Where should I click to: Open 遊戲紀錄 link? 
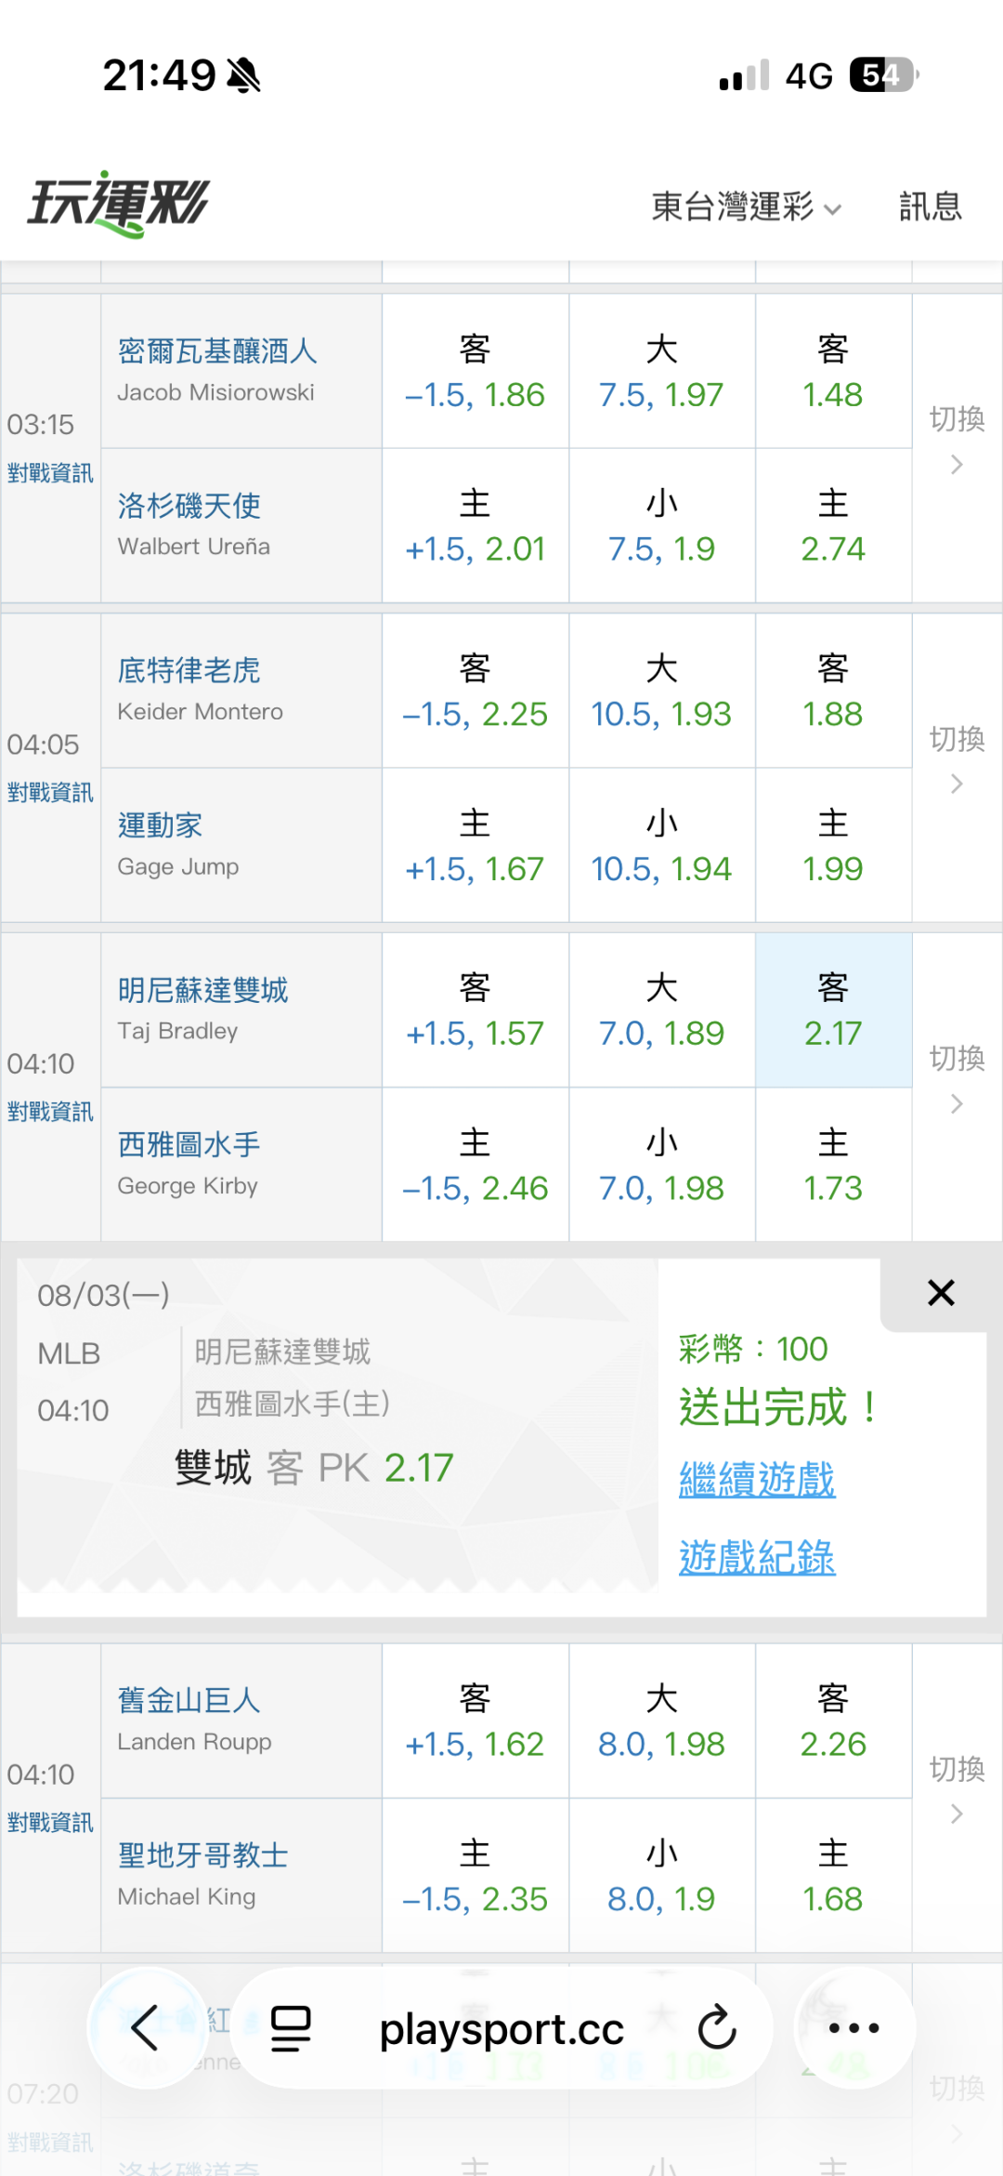pos(757,1557)
